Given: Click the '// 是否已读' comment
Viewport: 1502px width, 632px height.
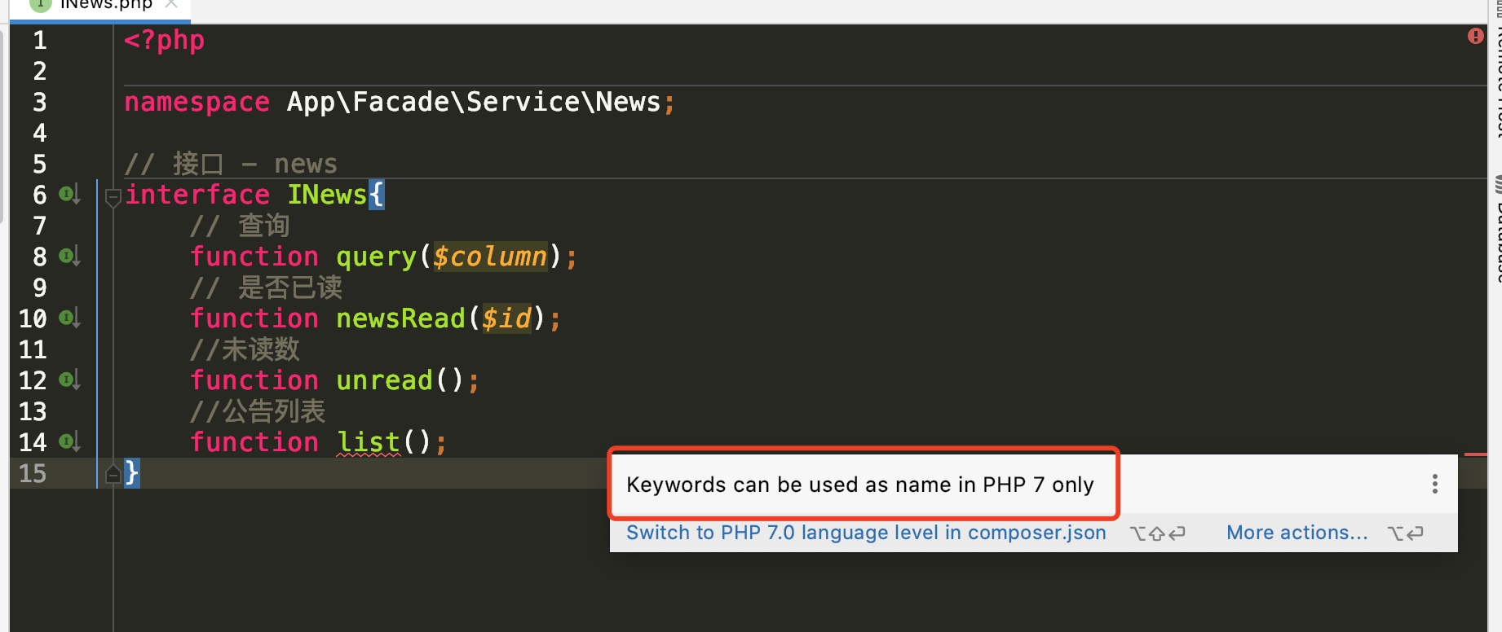Looking at the screenshot, I should [266, 287].
